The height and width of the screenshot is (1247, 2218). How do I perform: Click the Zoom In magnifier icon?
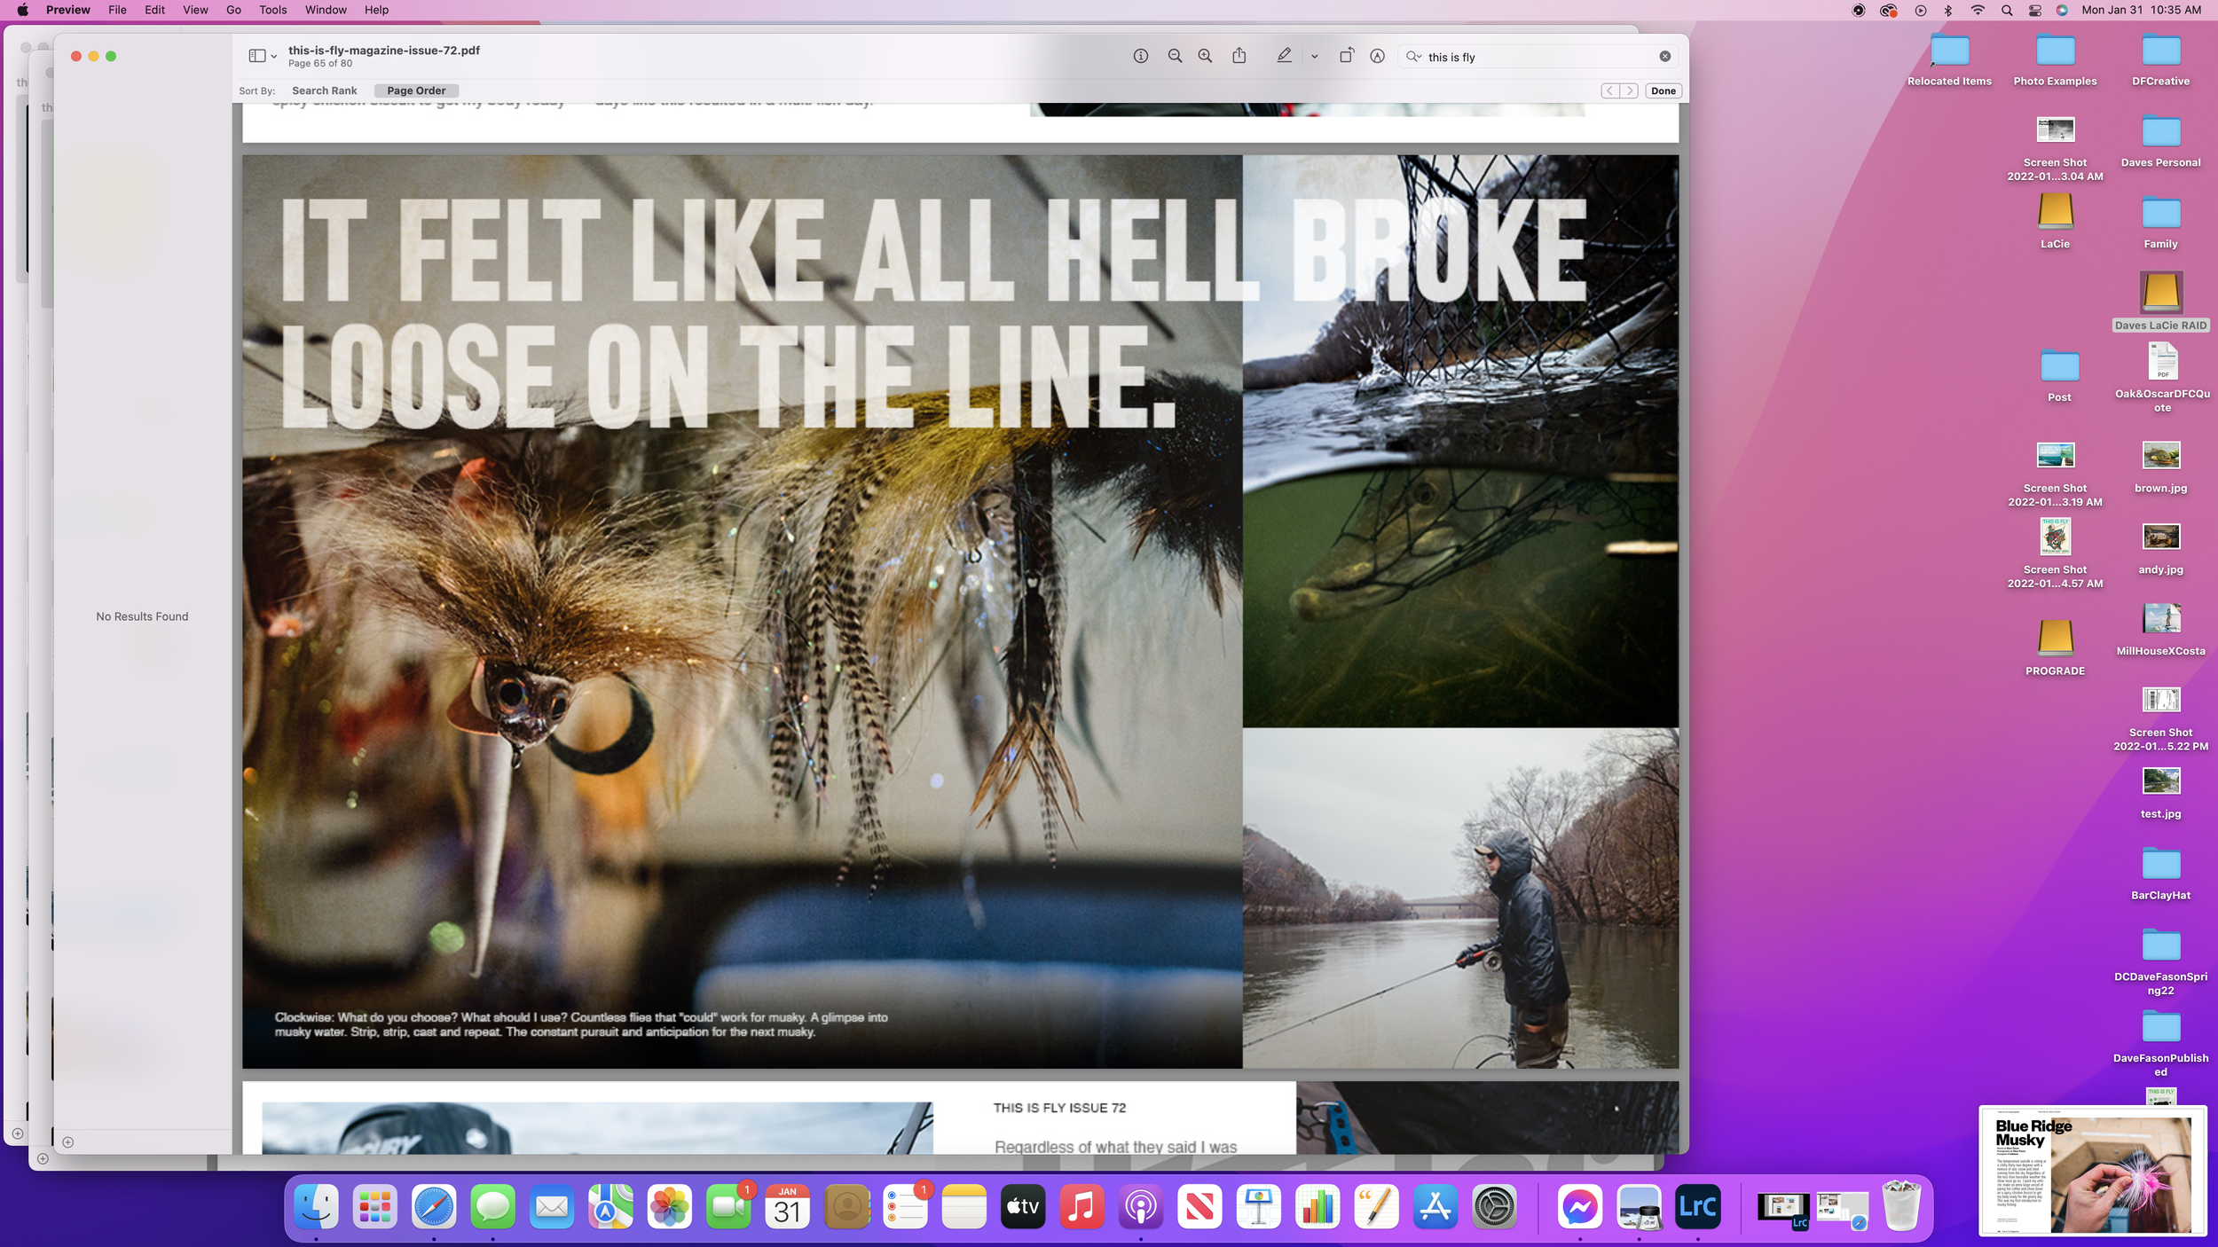[1205, 56]
